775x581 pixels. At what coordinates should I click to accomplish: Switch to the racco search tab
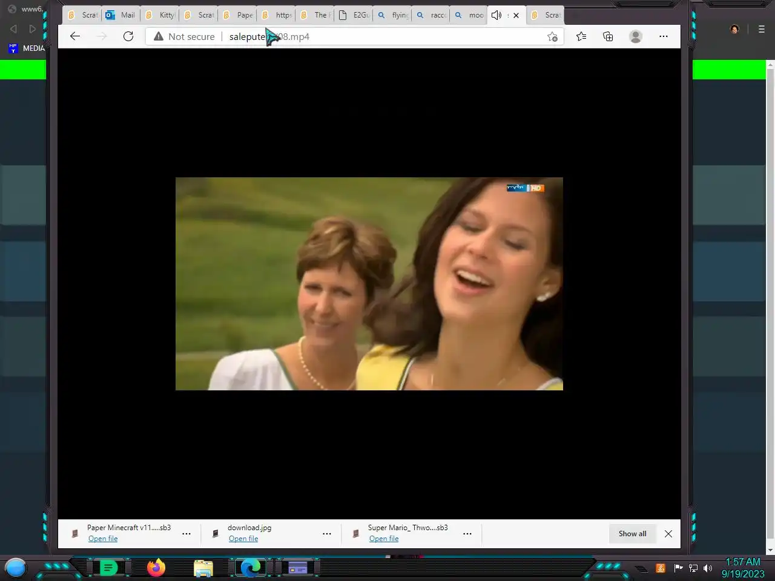[x=431, y=15]
